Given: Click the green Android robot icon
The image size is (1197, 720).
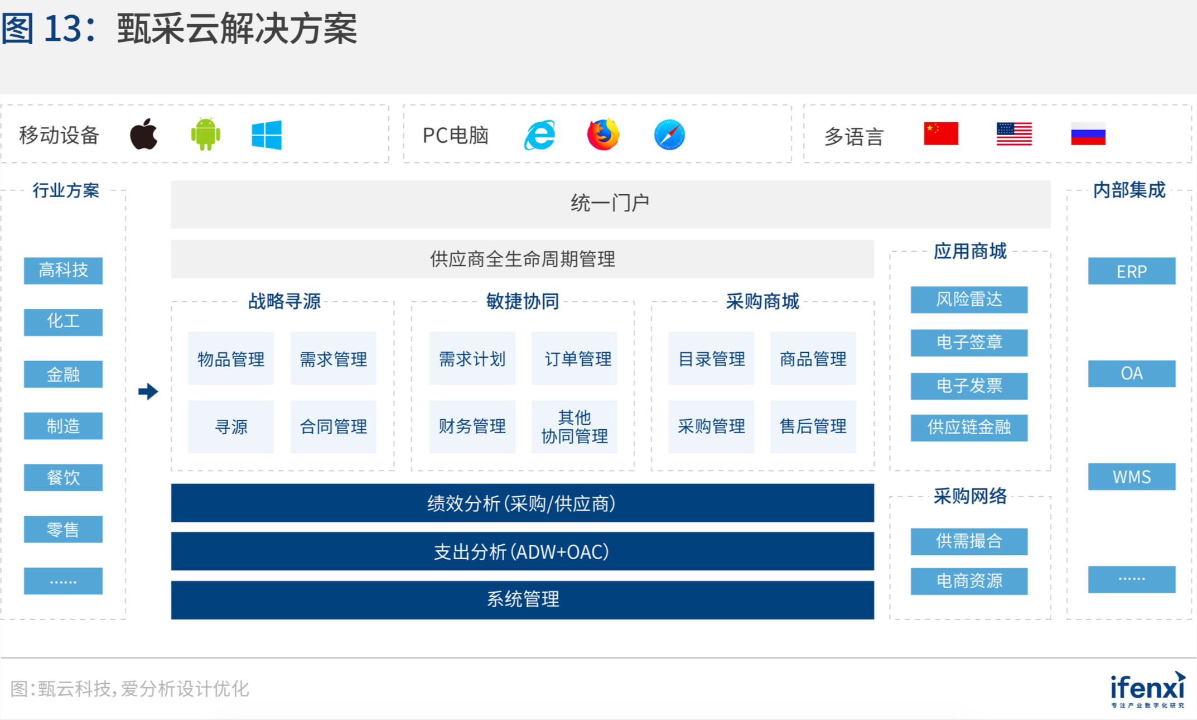Looking at the screenshot, I should (x=205, y=134).
